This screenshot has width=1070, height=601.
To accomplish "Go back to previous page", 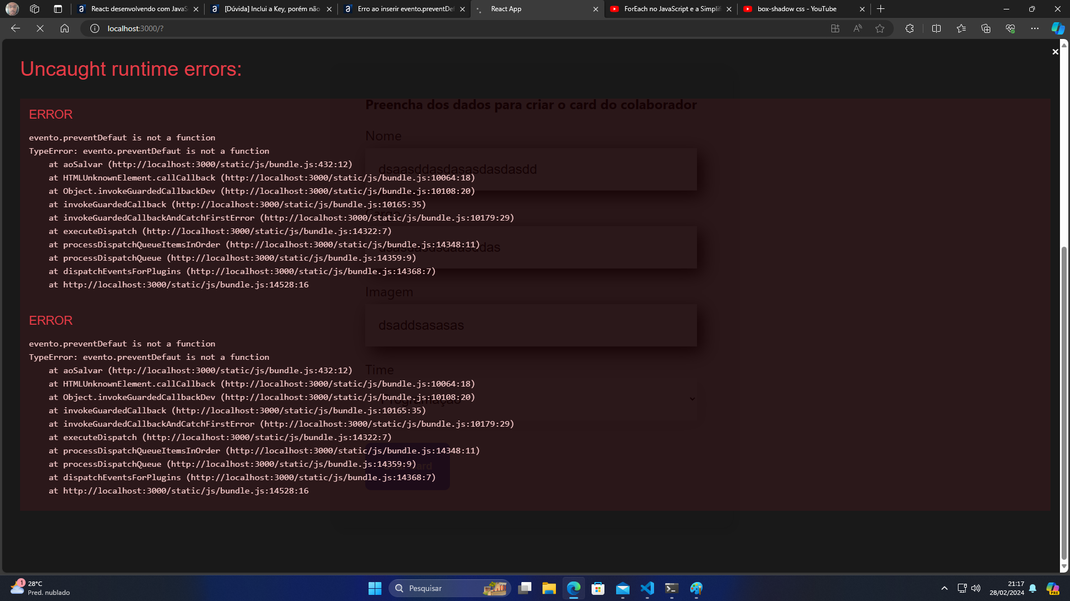I will [x=16, y=28].
